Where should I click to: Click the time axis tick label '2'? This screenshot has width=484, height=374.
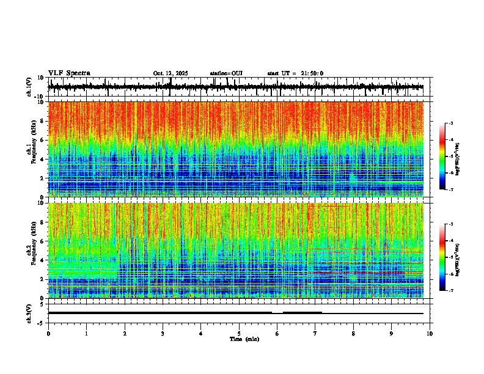[125, 334]
